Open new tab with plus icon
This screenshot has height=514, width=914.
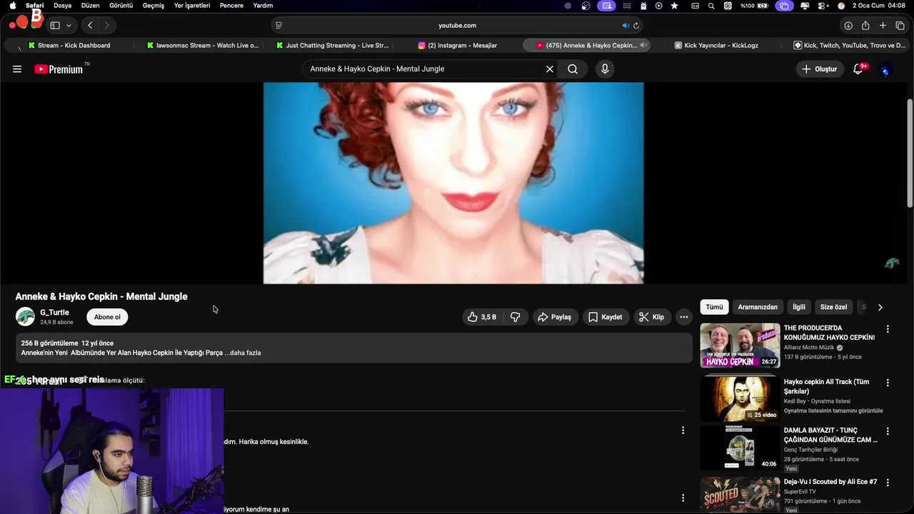[x=883, y=25]
